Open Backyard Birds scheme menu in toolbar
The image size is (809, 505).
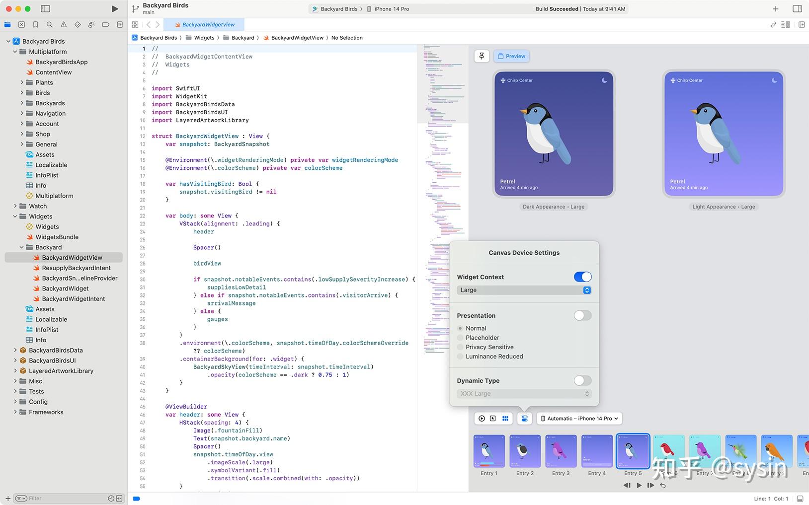point(340,8)
